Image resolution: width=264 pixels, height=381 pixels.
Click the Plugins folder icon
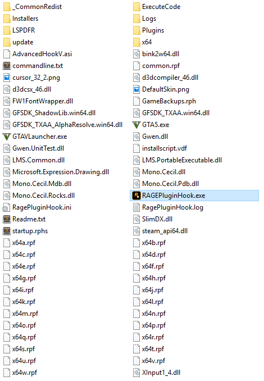[136, 30]
